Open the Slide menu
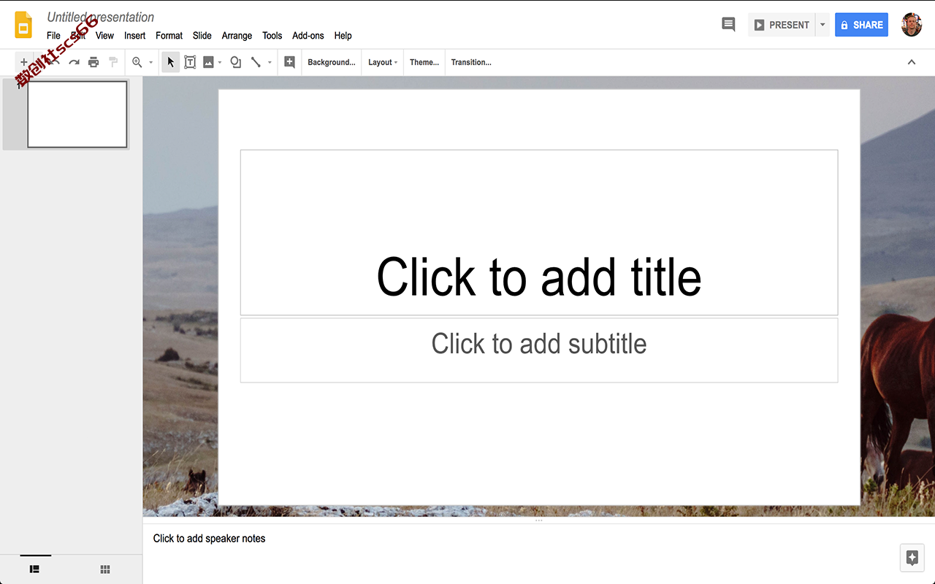 (x=202, y=35)
